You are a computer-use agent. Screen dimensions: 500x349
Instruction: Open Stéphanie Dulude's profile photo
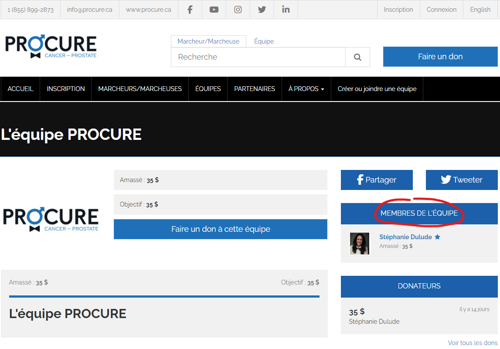coord(360,243)
